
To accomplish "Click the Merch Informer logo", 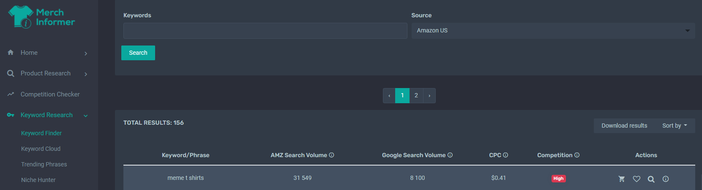I will (x=41, y=17).
